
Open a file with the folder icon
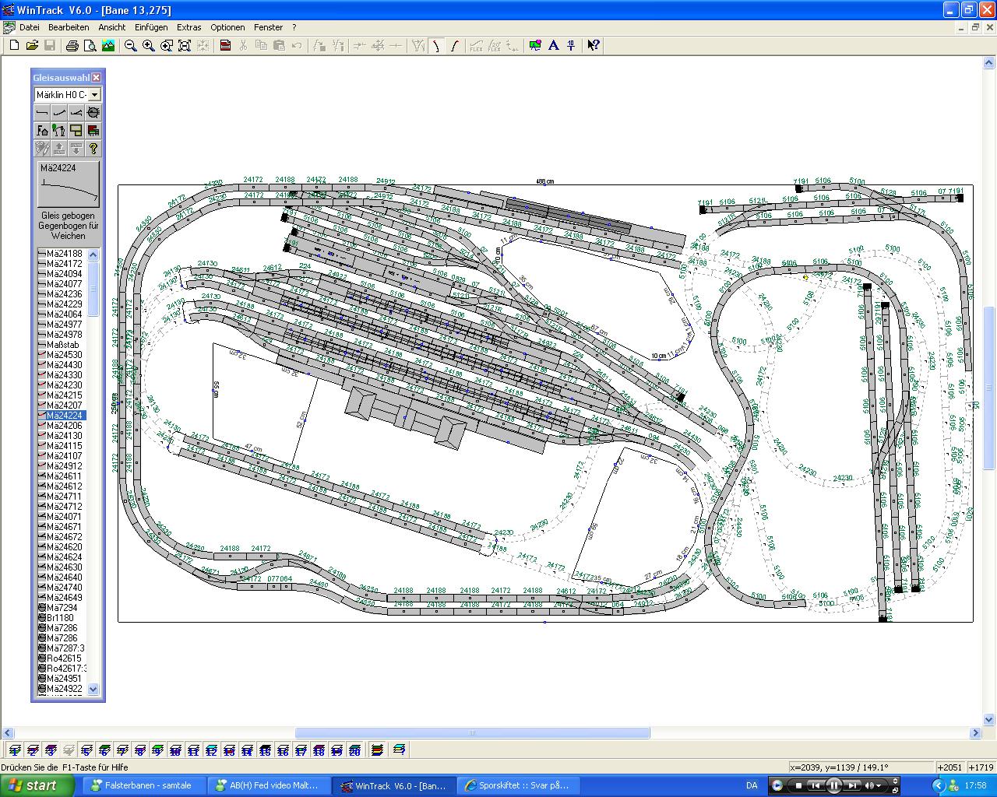32,46
